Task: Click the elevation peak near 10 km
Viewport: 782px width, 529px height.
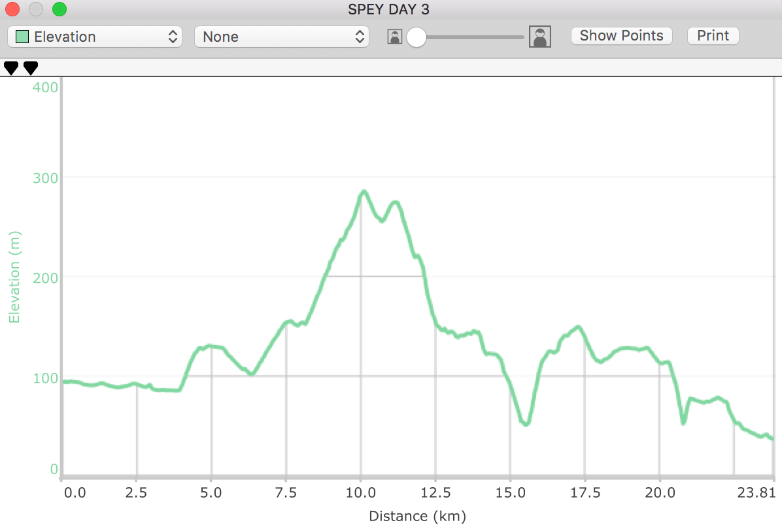Action: click(364, 191)
